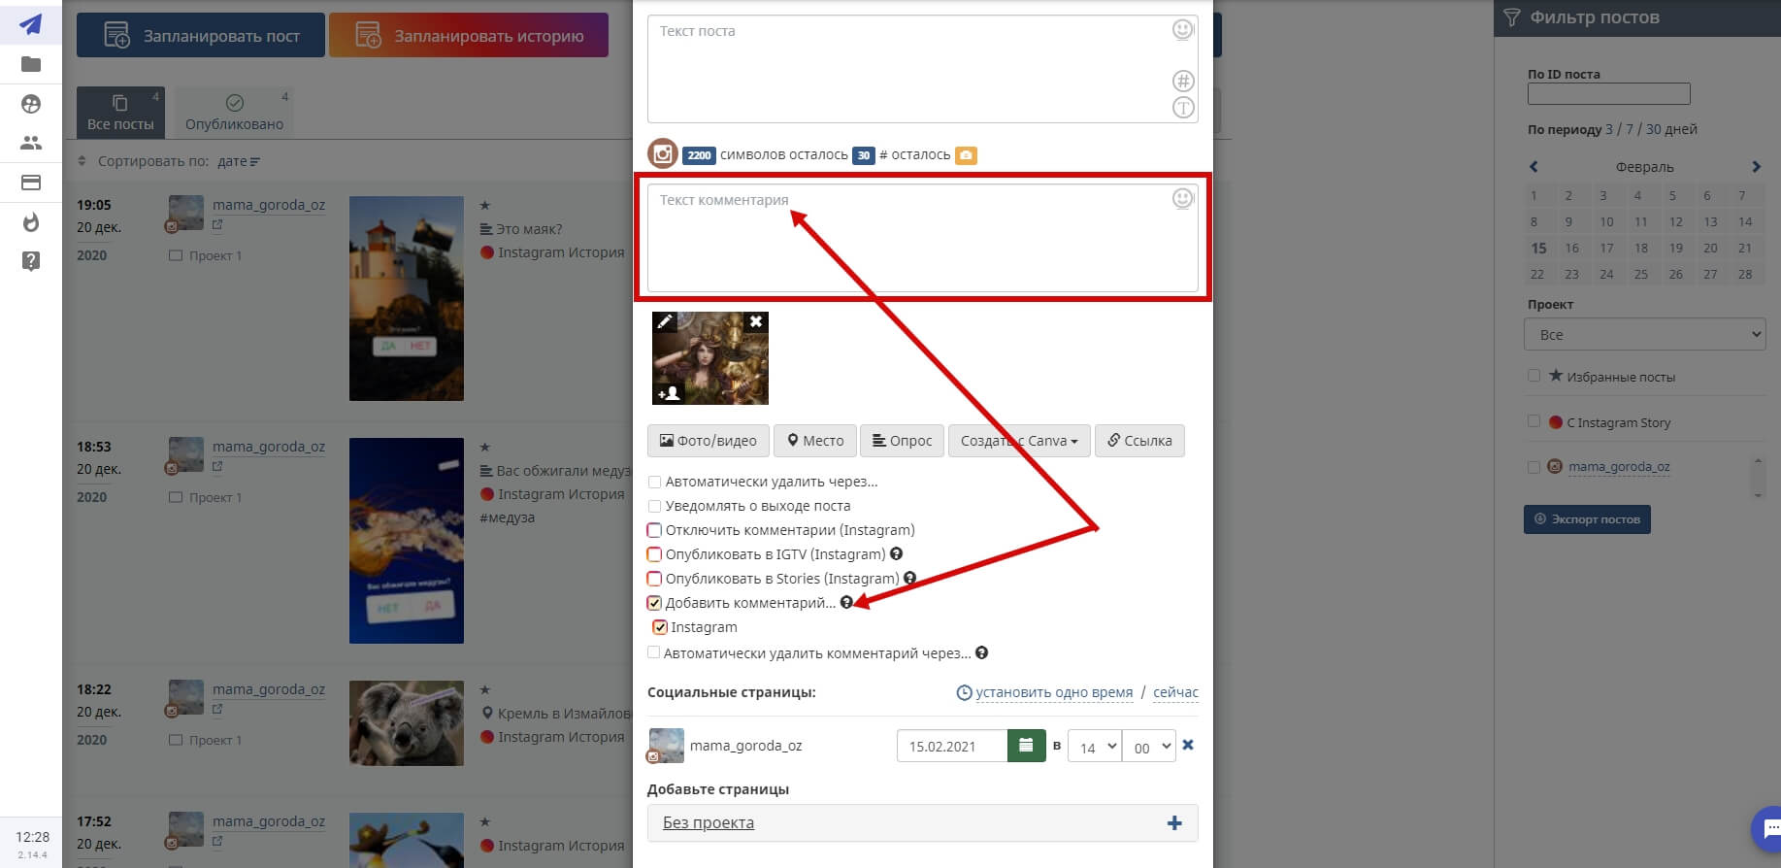Tag a user on attached image

point(668,393)
